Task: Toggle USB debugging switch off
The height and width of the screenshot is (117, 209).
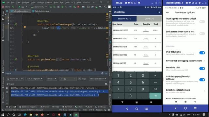Action: click(202, 53)
